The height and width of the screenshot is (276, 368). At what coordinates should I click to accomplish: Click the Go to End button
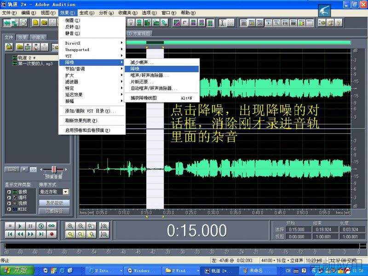(x=41, y=234)
